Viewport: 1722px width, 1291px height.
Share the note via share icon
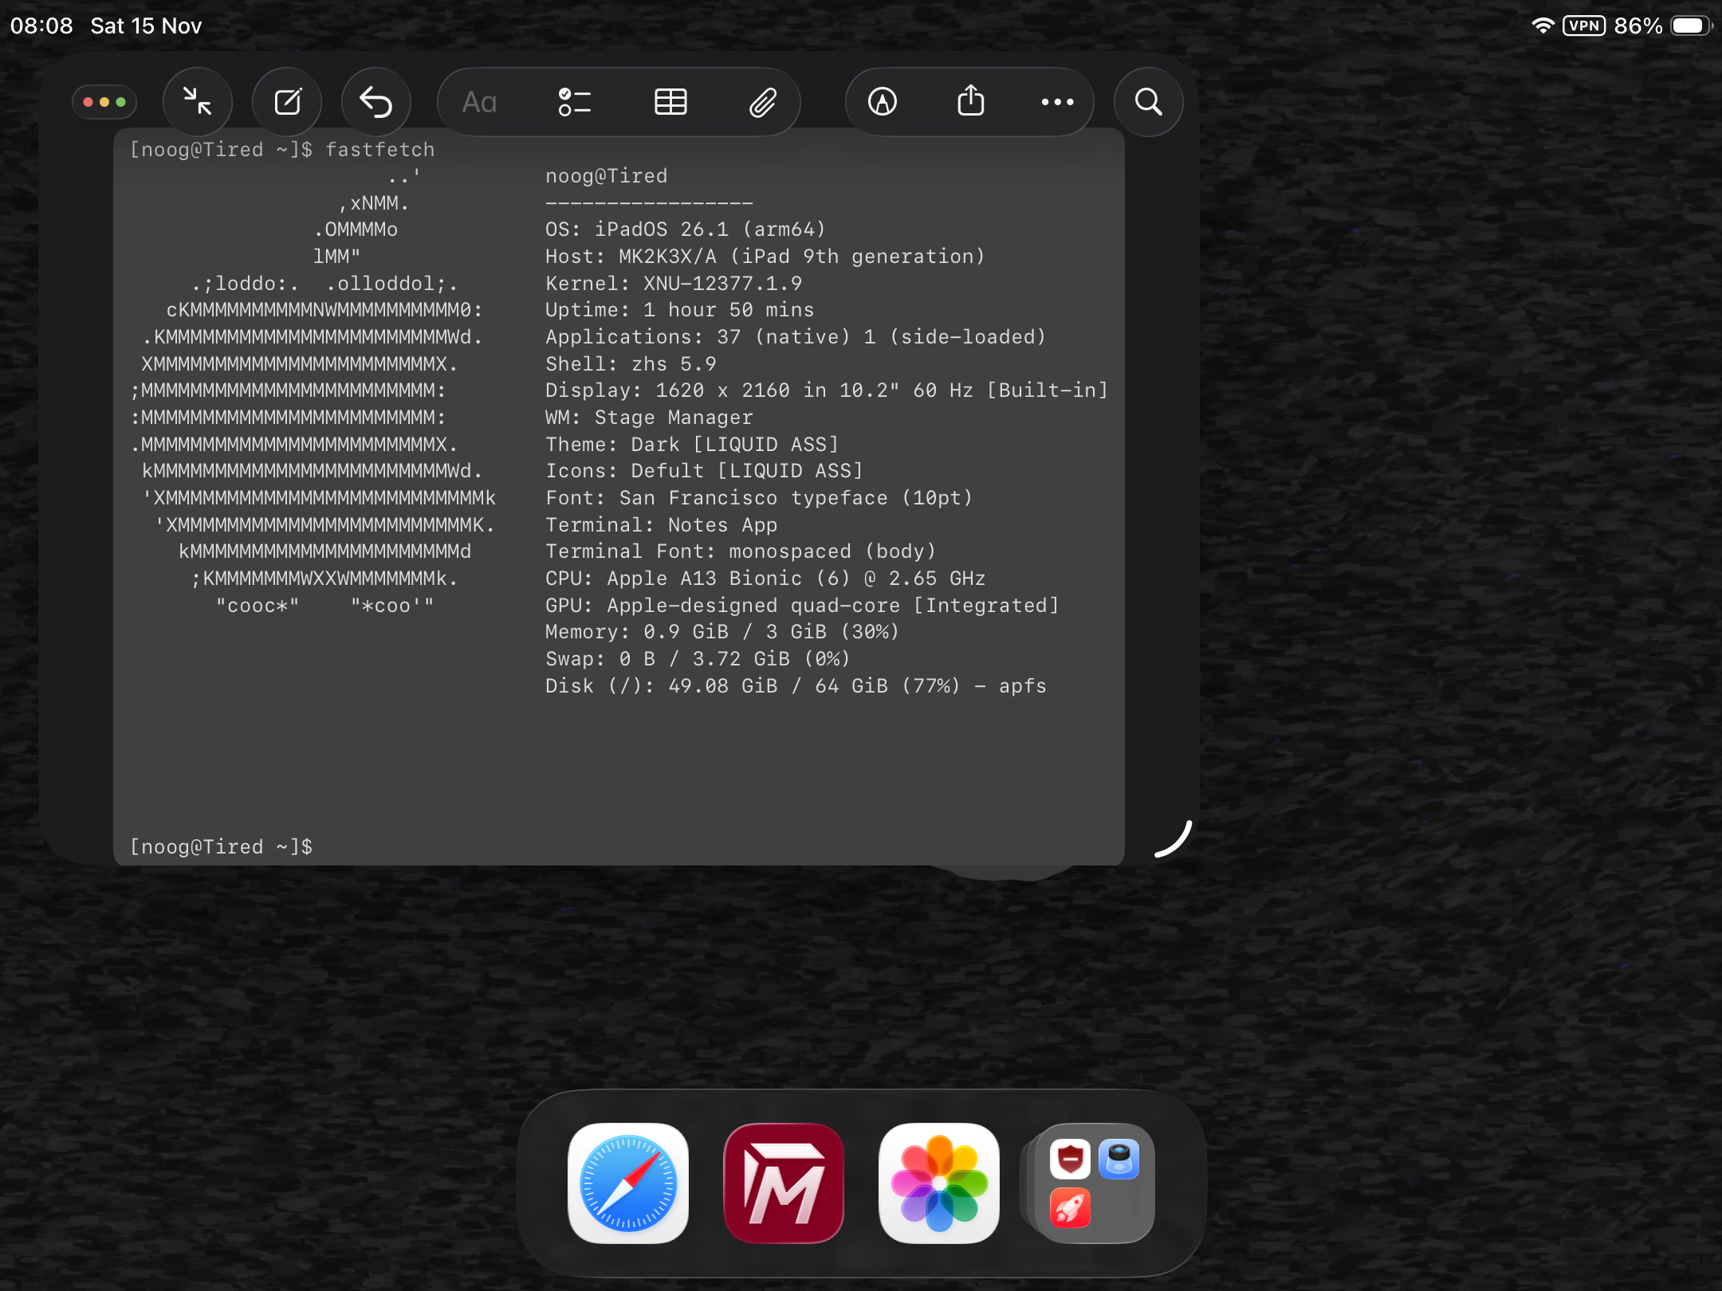(970, 102)
